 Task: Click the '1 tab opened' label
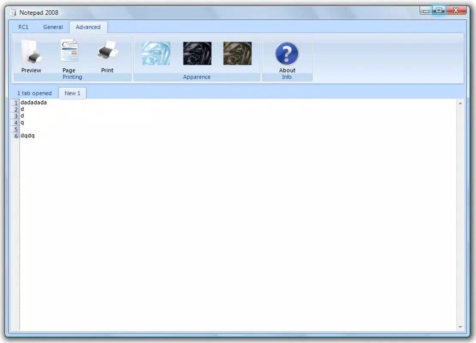[34, 93]
